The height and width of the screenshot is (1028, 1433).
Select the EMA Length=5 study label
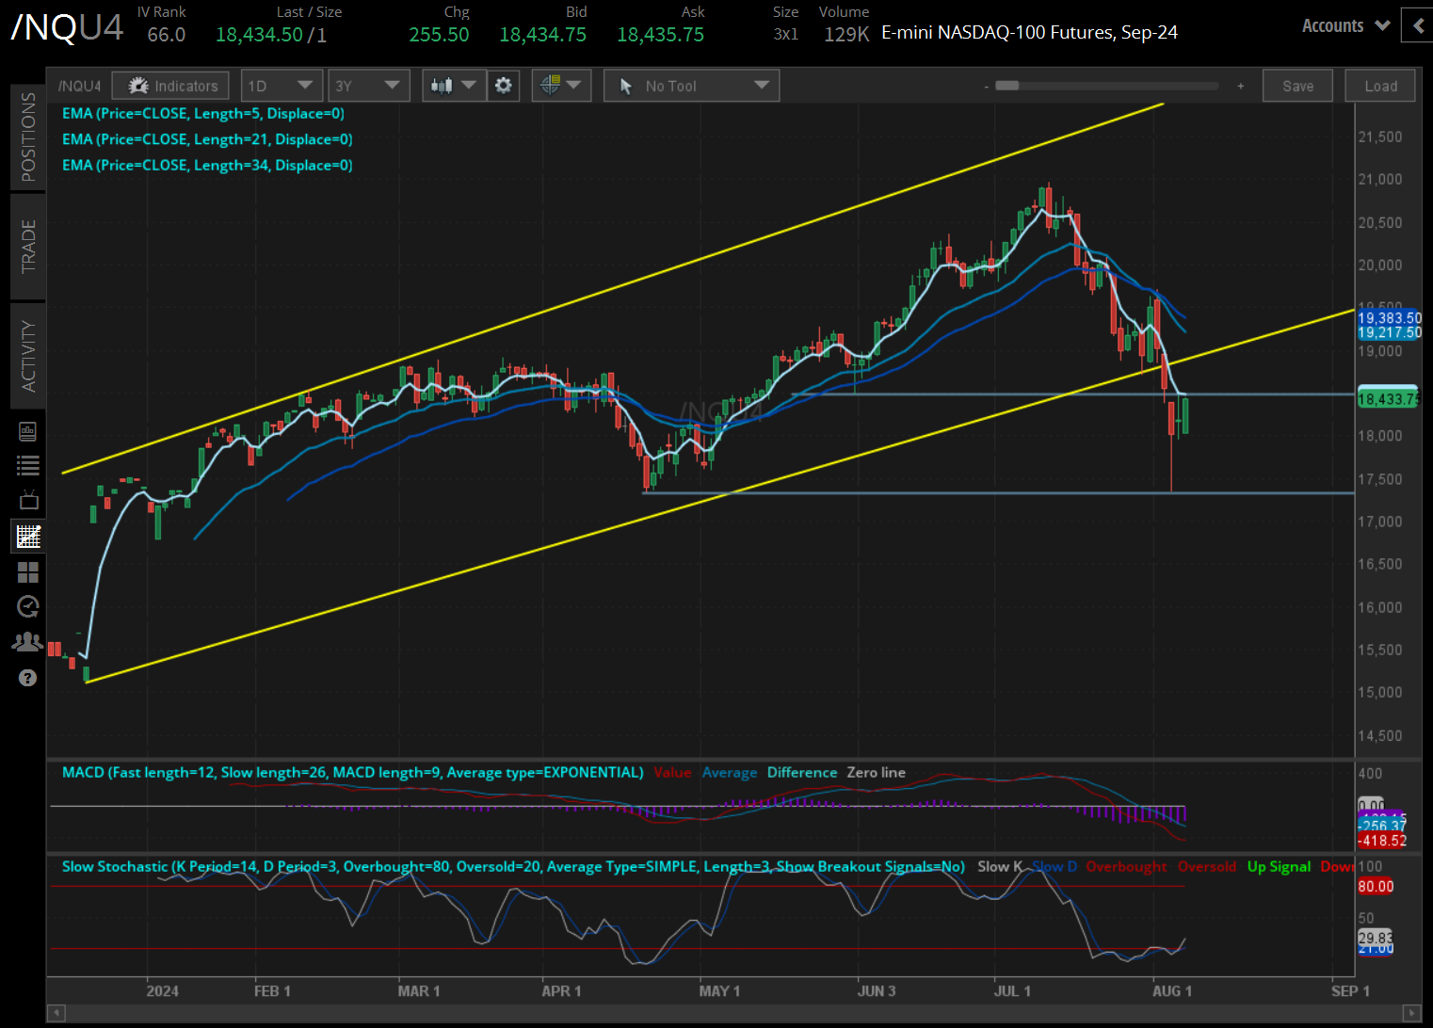click(x=203, y=113)
